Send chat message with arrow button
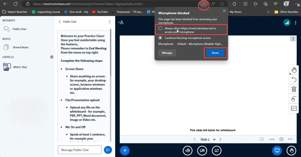 (x=108, y=150)
